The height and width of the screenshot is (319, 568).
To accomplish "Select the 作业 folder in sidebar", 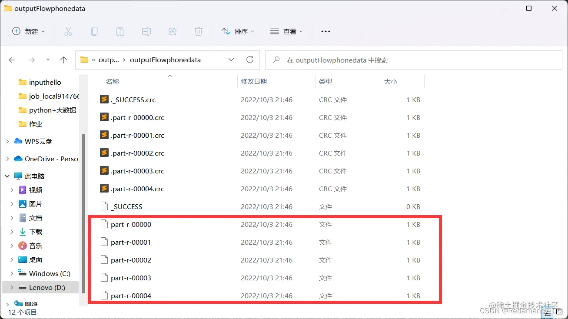I will (x=30, y=124).
